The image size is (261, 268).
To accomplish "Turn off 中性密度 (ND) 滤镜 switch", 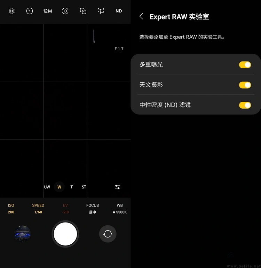I will coord(245,105).
